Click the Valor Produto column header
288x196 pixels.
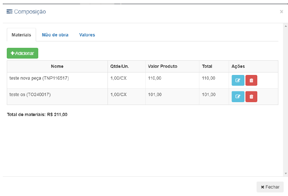pyautogui.click(x=163, y=66)
